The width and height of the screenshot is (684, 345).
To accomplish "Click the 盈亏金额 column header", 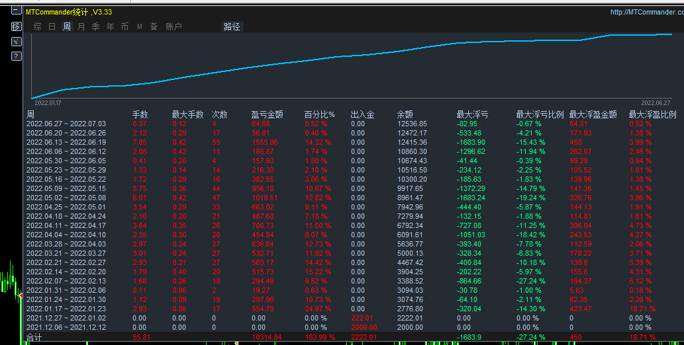I will pos(267,114).
